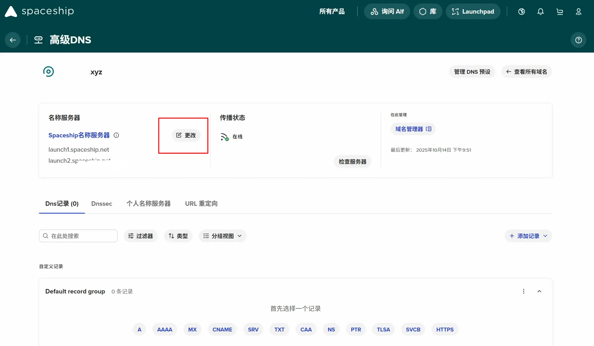The height and width of the screenshot is (346, 594).
Task: Choose the AAAA record type
Action: [165, 330]
